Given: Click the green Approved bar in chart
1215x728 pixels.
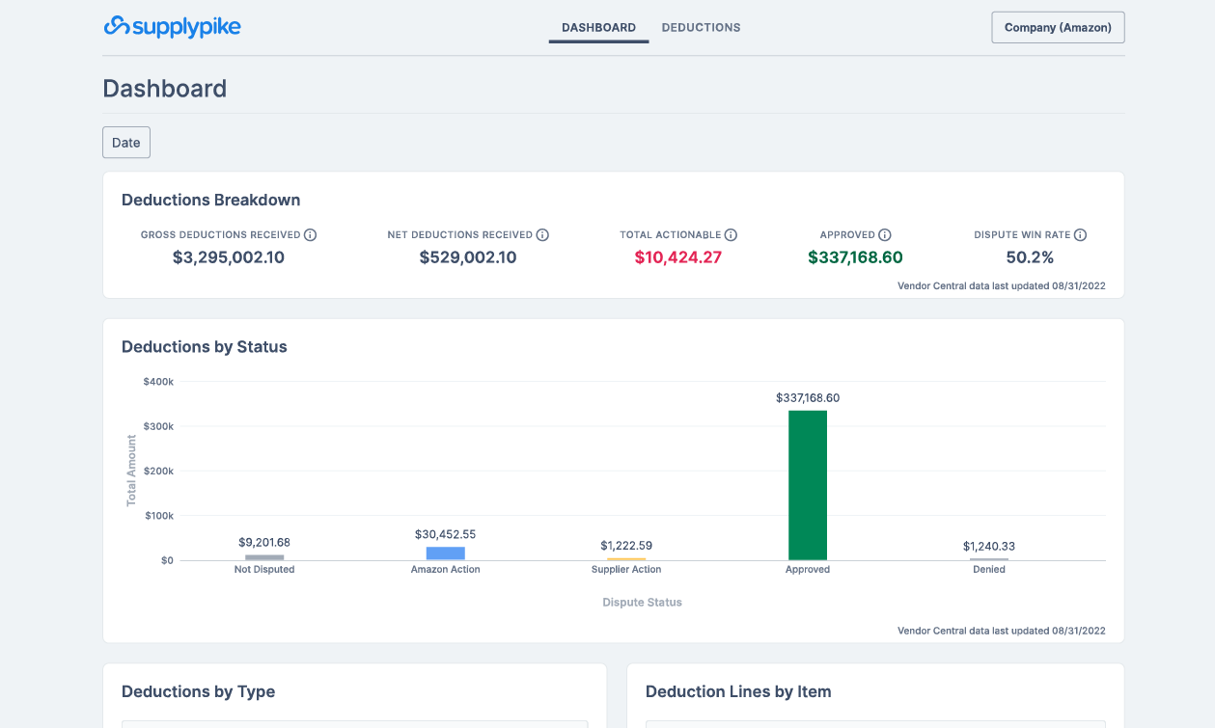Looking at the screenshot, I should point(808,485).
